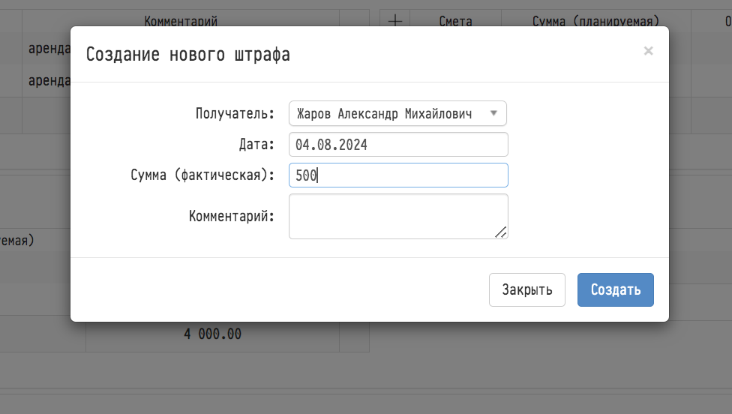Select the Комментарий column header in the background table

point(181,21)
